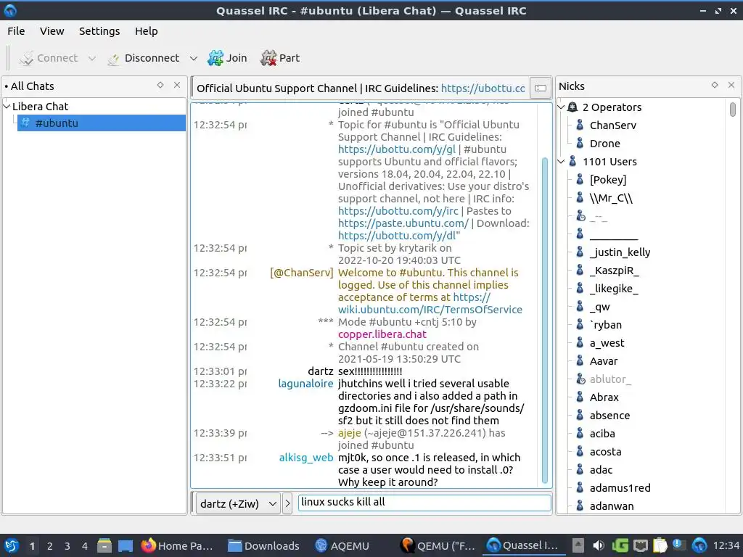Image resolution: width=743 pixels, height=557 pixels.
Task: Select adamus1red in the nick list
Action: point(620,488)
